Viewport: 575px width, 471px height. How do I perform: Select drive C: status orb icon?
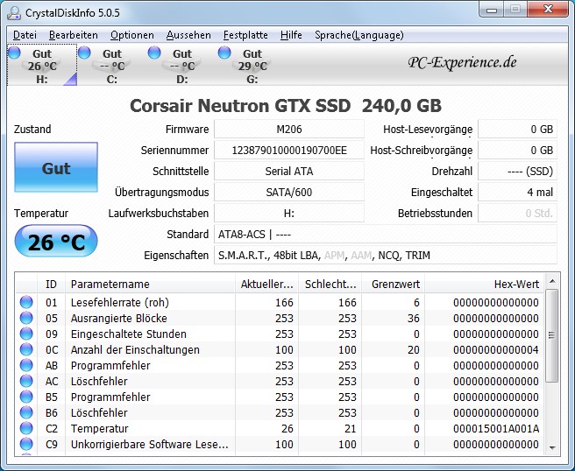tap(84, 53)
